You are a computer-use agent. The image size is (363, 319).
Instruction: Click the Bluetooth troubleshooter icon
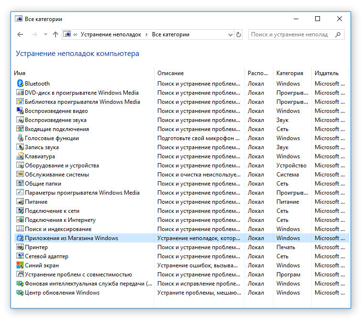click(20, 83)
